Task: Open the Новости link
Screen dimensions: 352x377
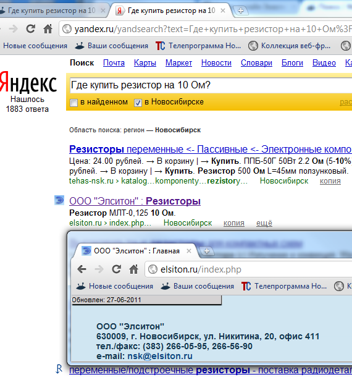Action: click(x=216, y=63)
